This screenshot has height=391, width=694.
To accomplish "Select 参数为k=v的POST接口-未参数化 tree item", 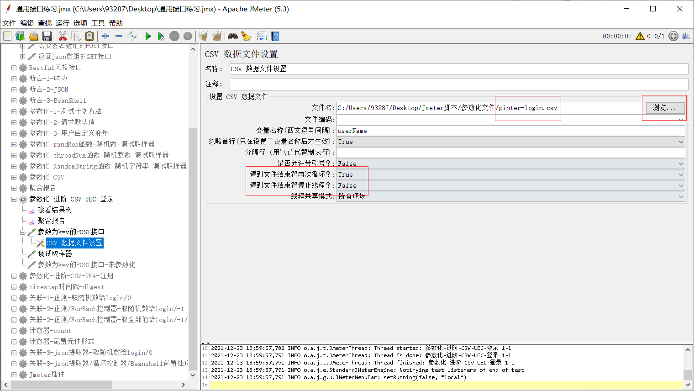I will click(86, 265).
